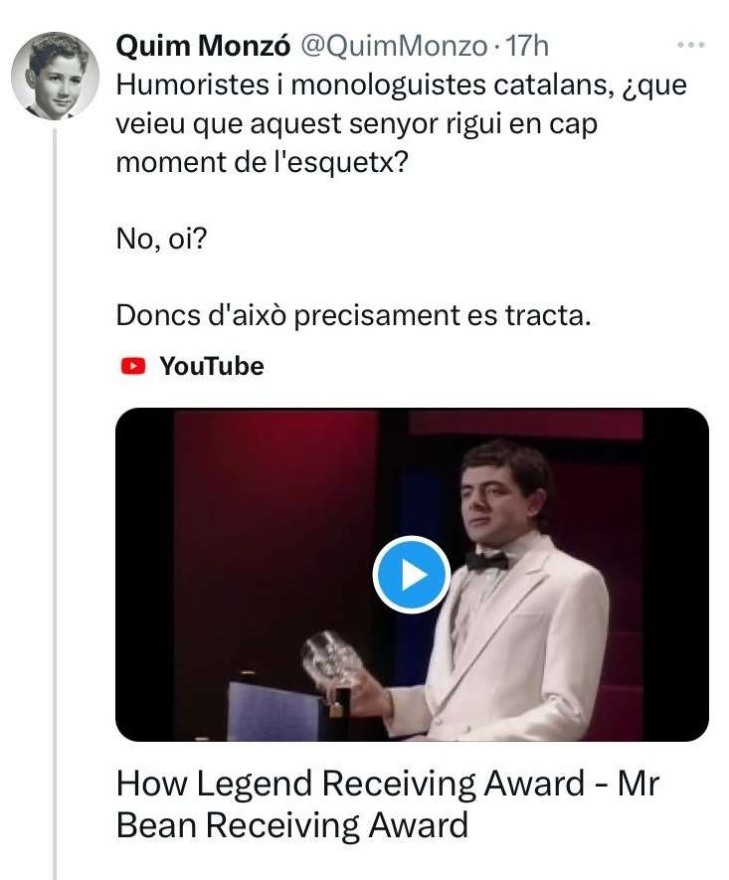Open the YouTube source label
Screen dimensions: 729x880
192,366
